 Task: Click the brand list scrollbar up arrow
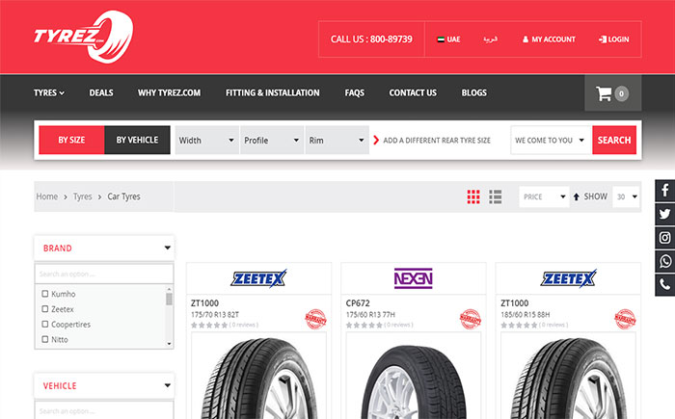point(169,289)
